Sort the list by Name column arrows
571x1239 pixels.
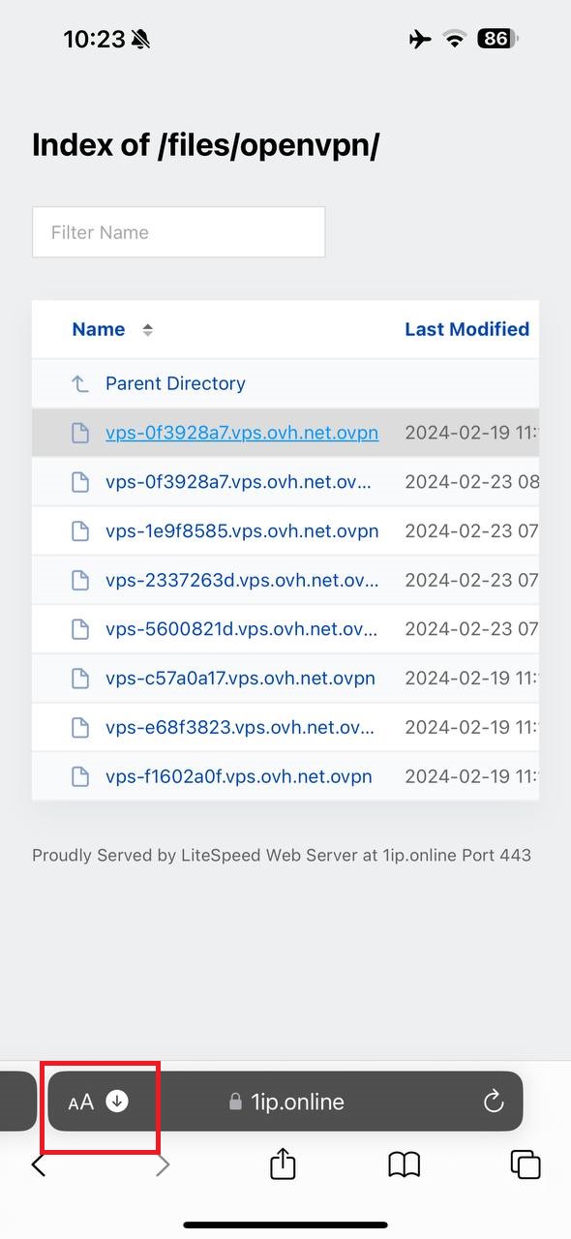click(x=147, y=330)
